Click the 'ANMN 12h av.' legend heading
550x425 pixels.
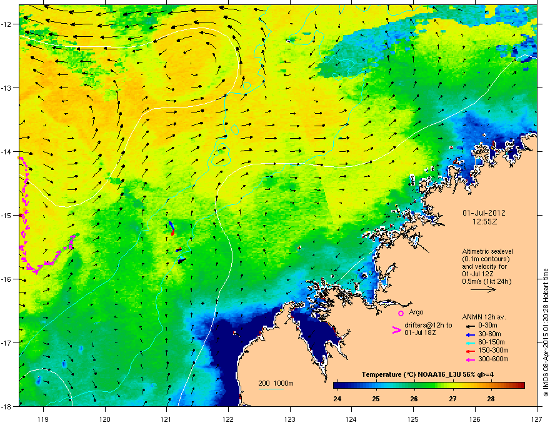(484, 317)
